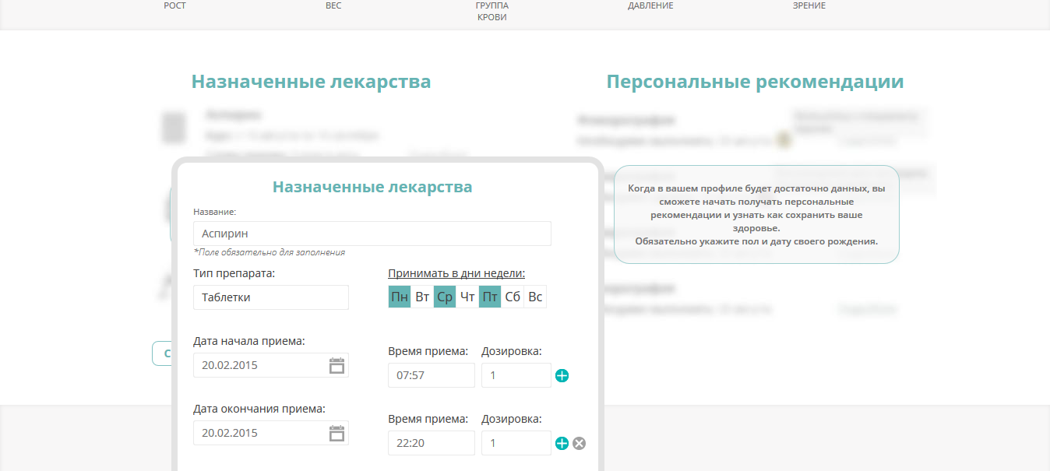Click plus icon next to 22:20 dose
Image resolution: width=1050 pixels, height=471 pixels.
pos(562,444)
